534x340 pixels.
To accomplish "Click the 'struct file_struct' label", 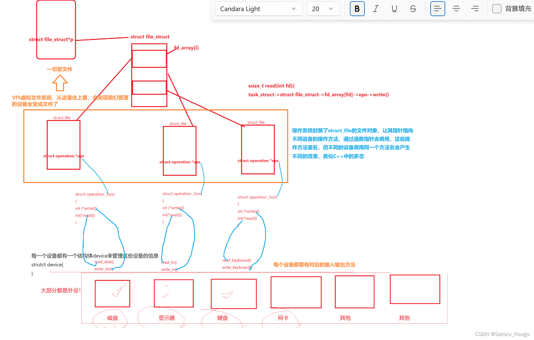I will click(150, 37).
